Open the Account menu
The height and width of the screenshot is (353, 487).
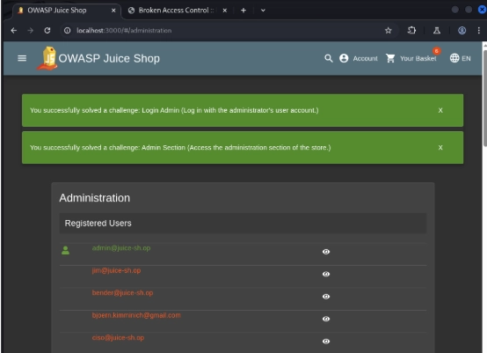(359, 58)
